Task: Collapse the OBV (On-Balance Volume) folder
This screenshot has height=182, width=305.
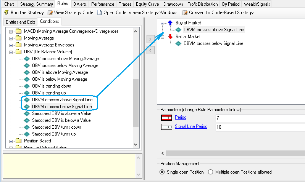Action: pyautogui.click(x=11, y=52)
